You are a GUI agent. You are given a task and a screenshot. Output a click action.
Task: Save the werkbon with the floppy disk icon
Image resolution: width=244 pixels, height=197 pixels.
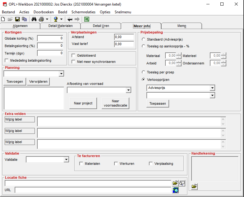pos(17,19)
